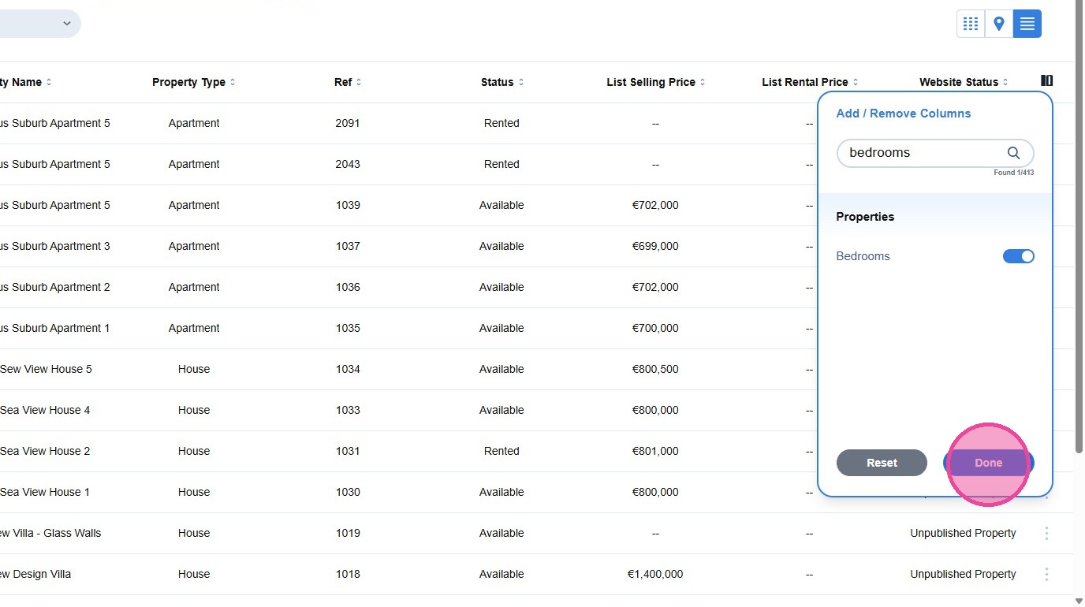Select ref number 1019
1085x607 pixels.
click(x=348, y=533)
